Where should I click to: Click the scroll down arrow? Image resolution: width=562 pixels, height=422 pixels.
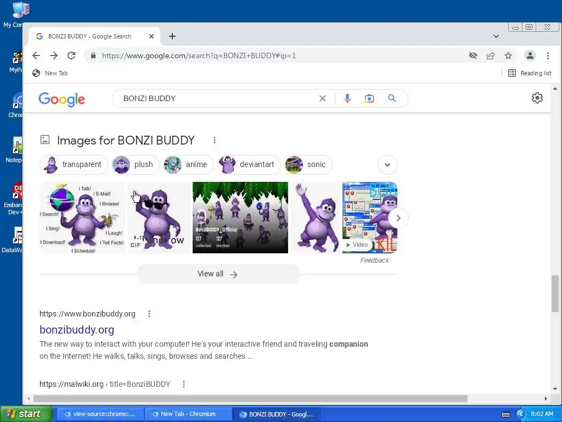pos(555,389)
